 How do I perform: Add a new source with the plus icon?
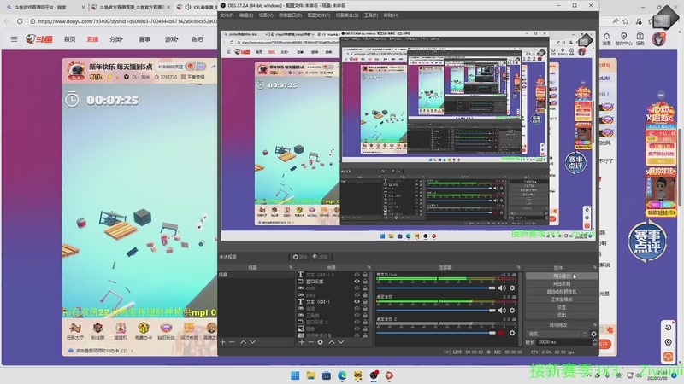click(302, 342)
